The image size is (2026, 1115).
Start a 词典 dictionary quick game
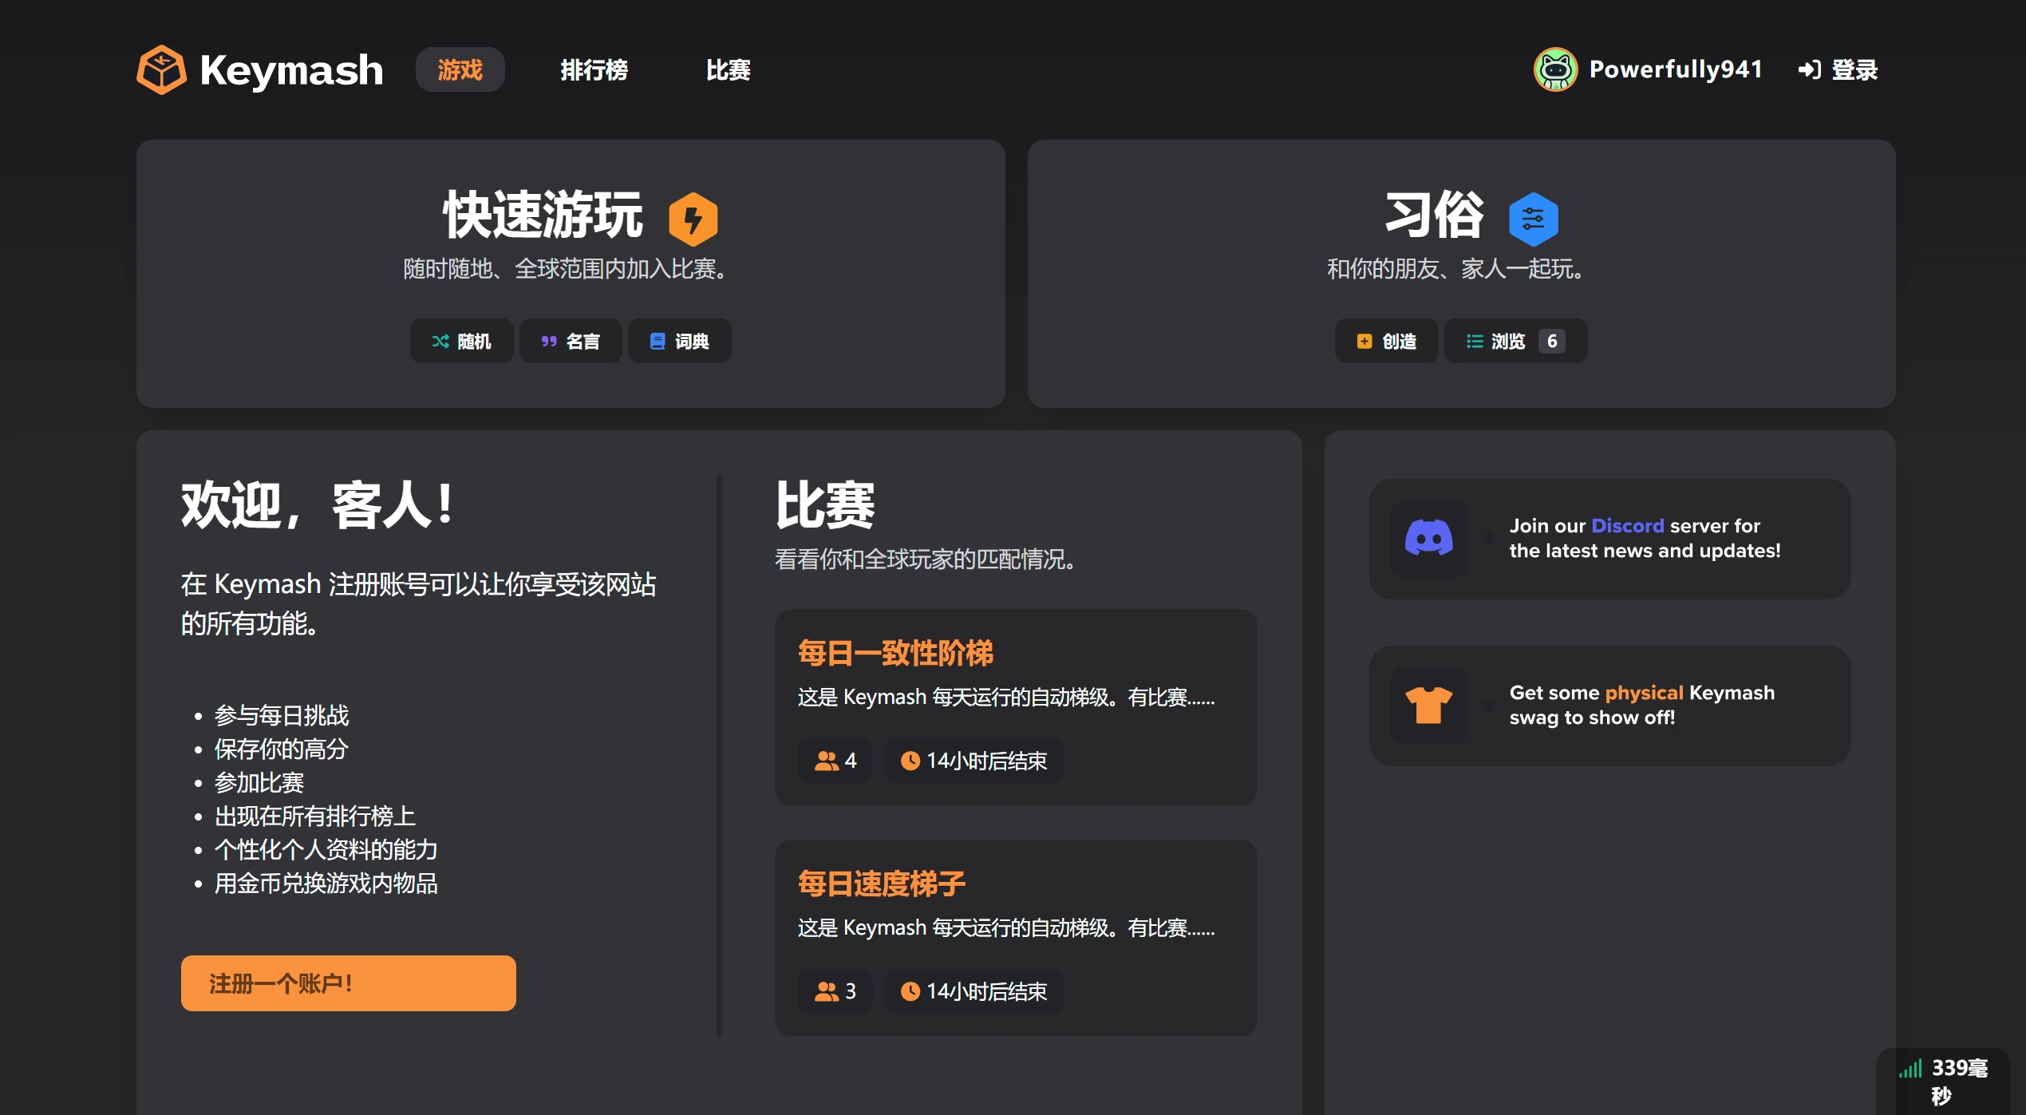(679, 342)
